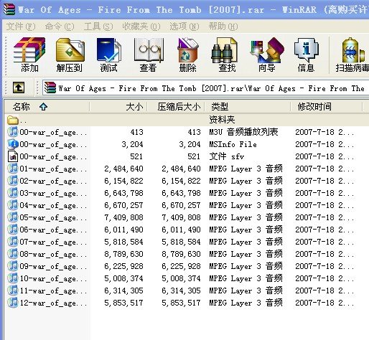Click icon of 05-war_of_age track
Viewport: 369px width, 340px height.
pos(13,217)
